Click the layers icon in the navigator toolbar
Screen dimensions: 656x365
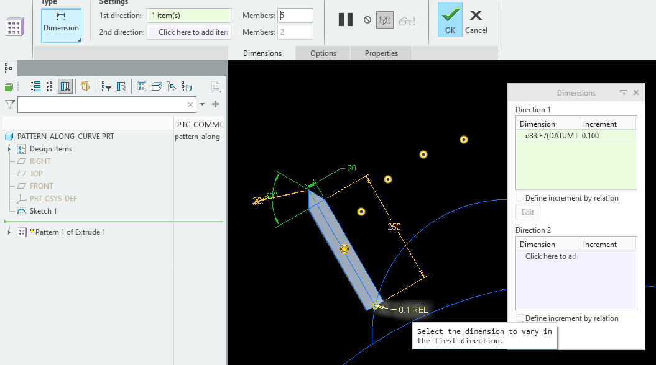[x=157, y=86]
